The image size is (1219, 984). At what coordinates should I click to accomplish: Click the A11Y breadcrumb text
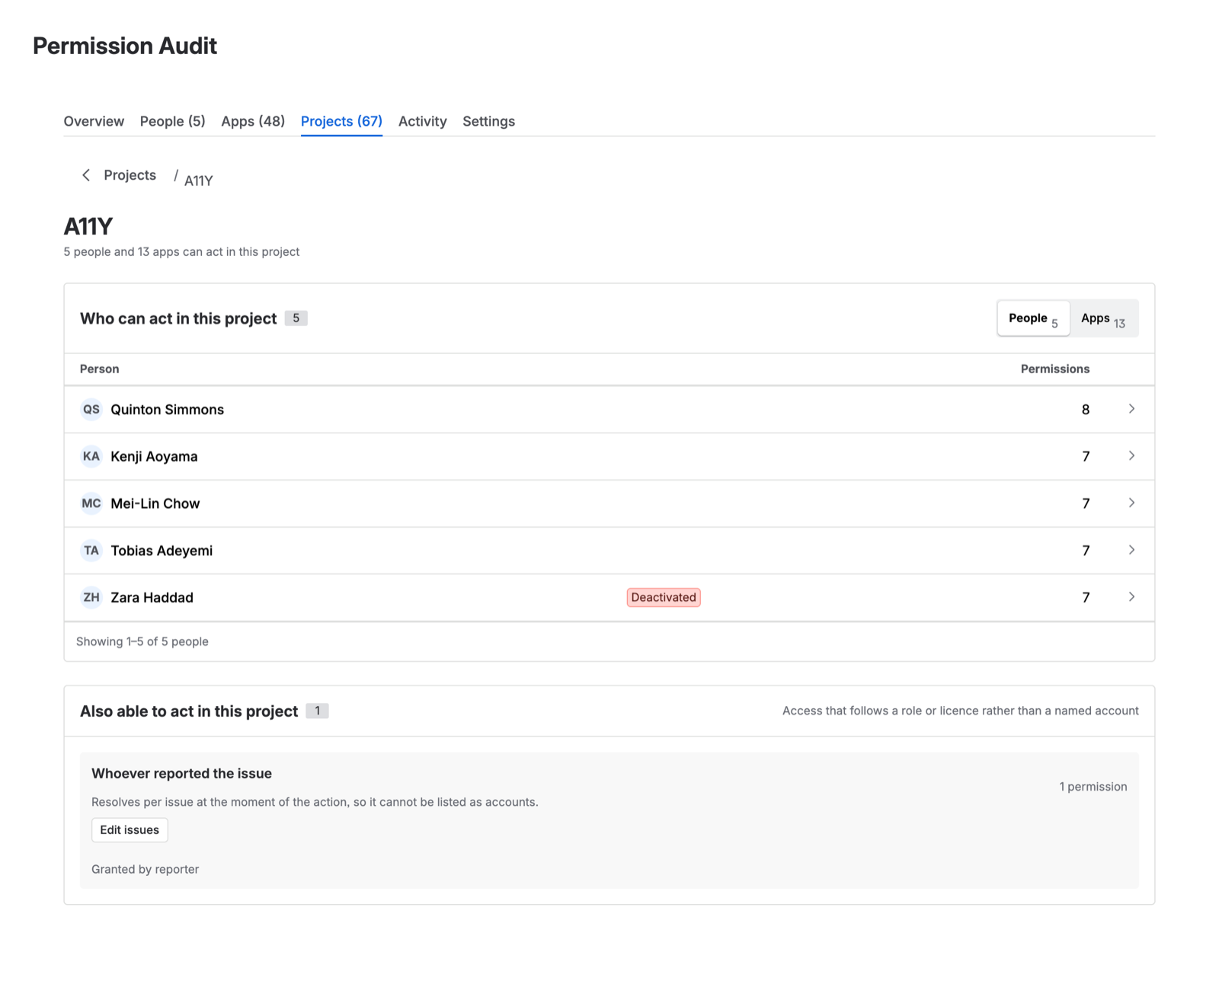coord(198,181)
